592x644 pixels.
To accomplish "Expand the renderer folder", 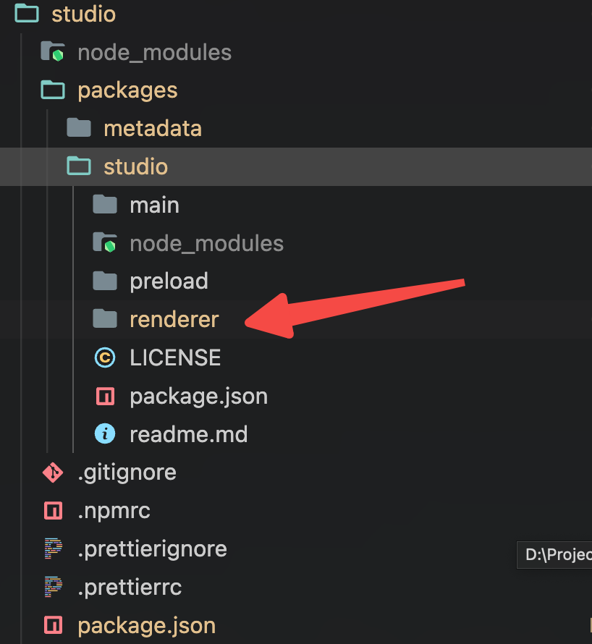I will (174, 319).
